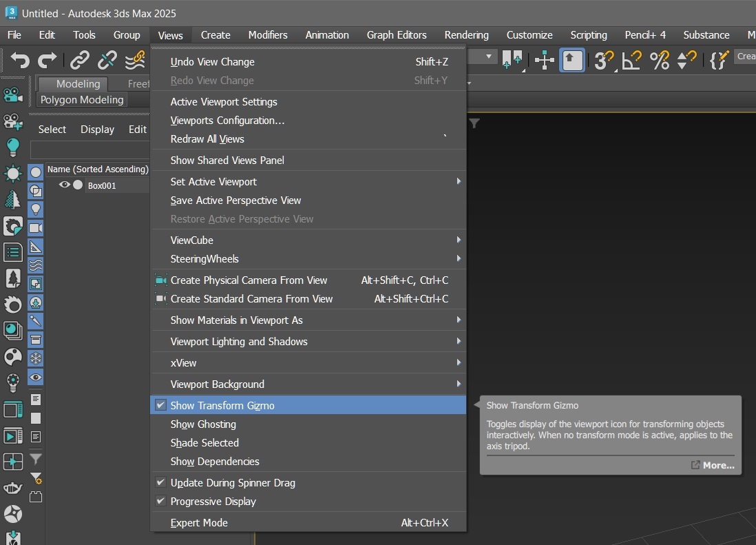Image resolution: width=756 pixels, height=545 pixels.
Task: Open the Modifiers menu
Action: tap(268, 35)
